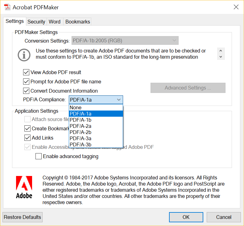Confirm settings with OK button

click(186, 217)
